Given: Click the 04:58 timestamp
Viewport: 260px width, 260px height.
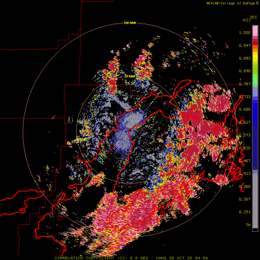Looking at the screenshot, I should pyautogui.click(x=201, y=258).
